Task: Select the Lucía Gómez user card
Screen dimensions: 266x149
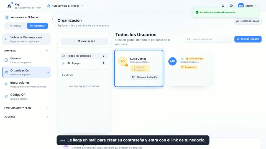Action: click(139, 68)
